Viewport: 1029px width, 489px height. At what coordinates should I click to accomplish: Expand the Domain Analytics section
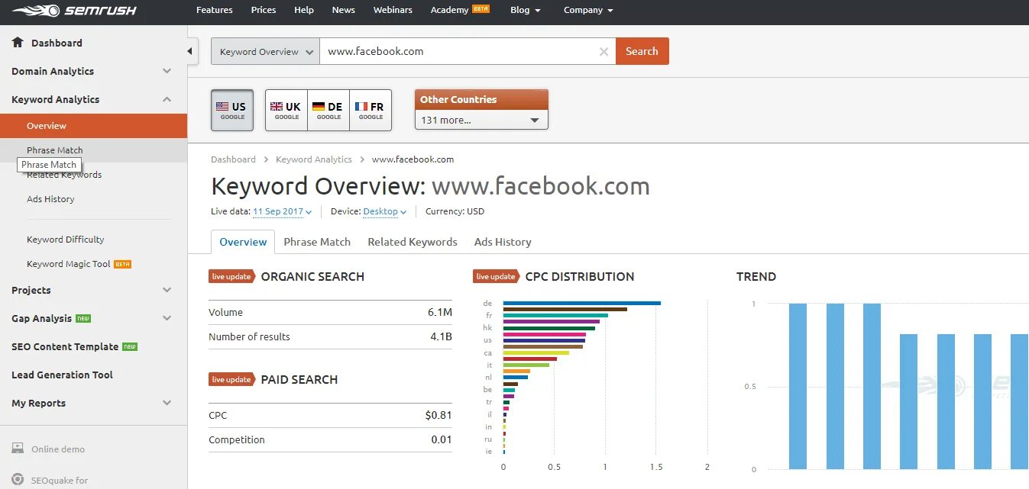(x=167, y=71)
